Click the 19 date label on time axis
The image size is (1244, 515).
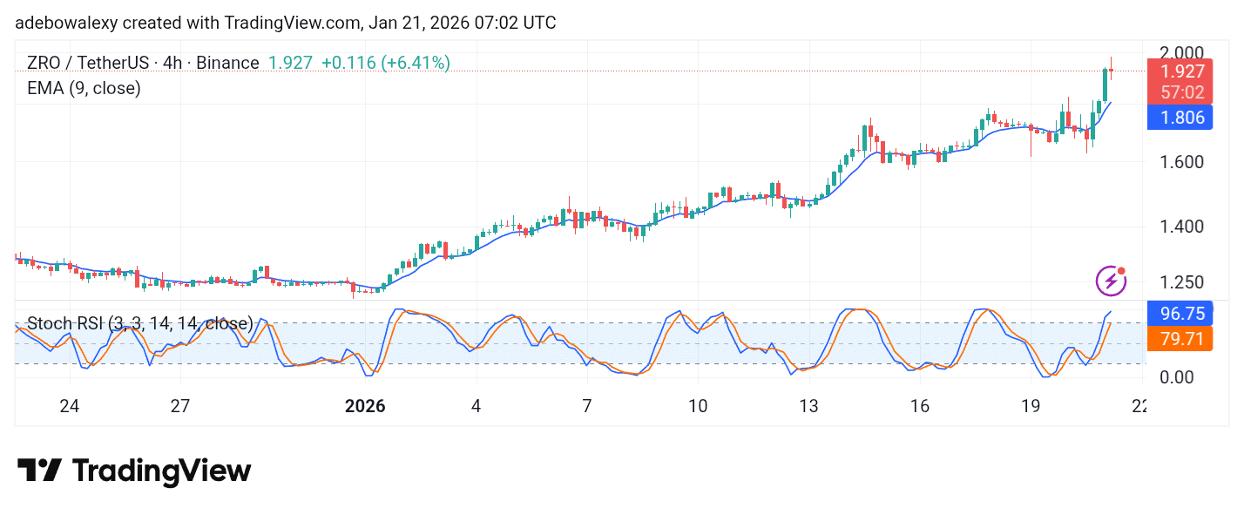point(1031,406)
